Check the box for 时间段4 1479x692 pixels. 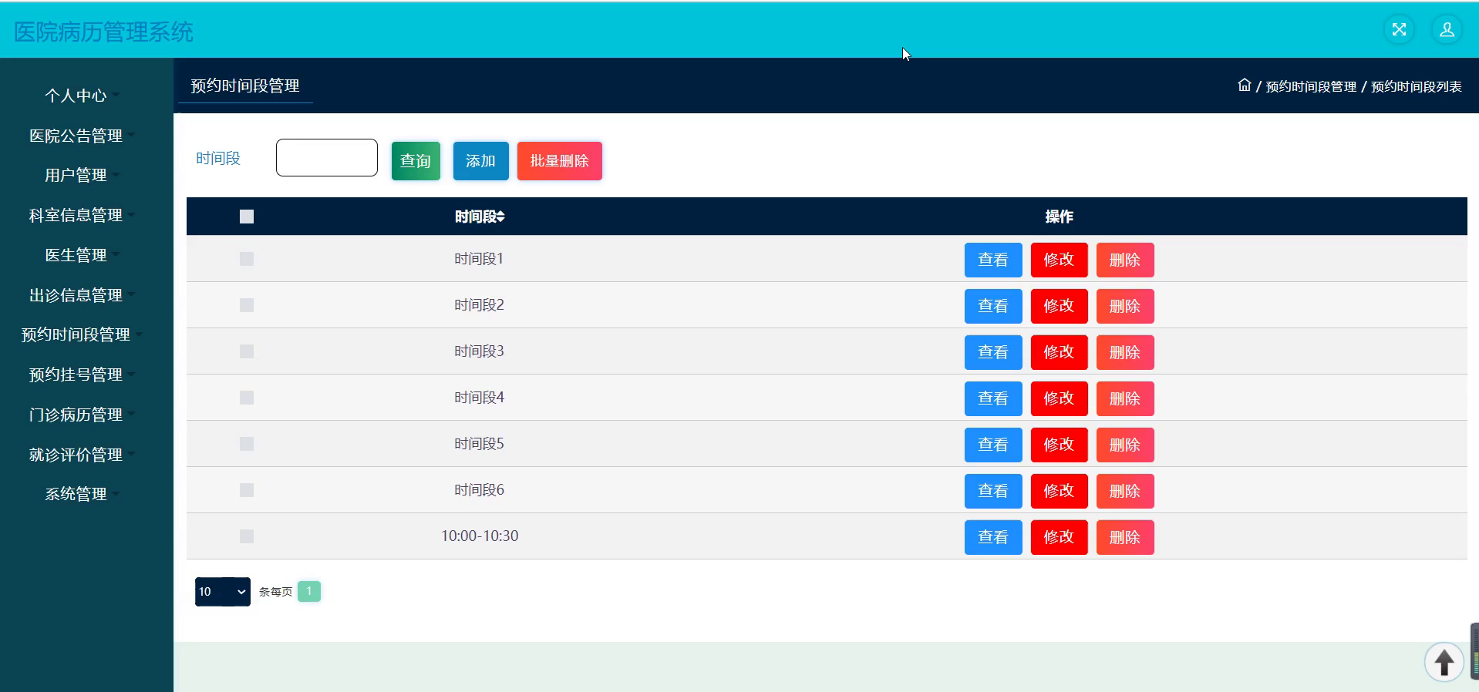pyautogui.click(x=247, y=398)
